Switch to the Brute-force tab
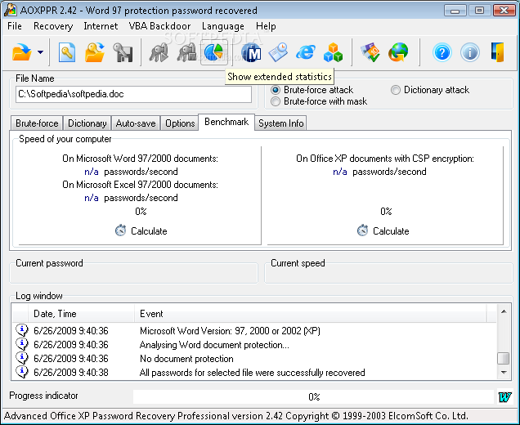Viewport: 520px width, 425px height. point(37,123)
